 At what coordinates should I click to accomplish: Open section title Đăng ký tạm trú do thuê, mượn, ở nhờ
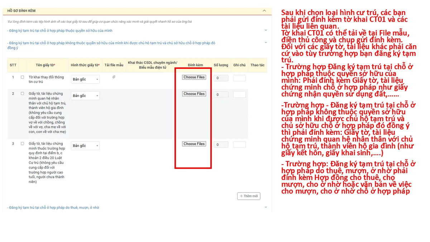coord(53,208)
